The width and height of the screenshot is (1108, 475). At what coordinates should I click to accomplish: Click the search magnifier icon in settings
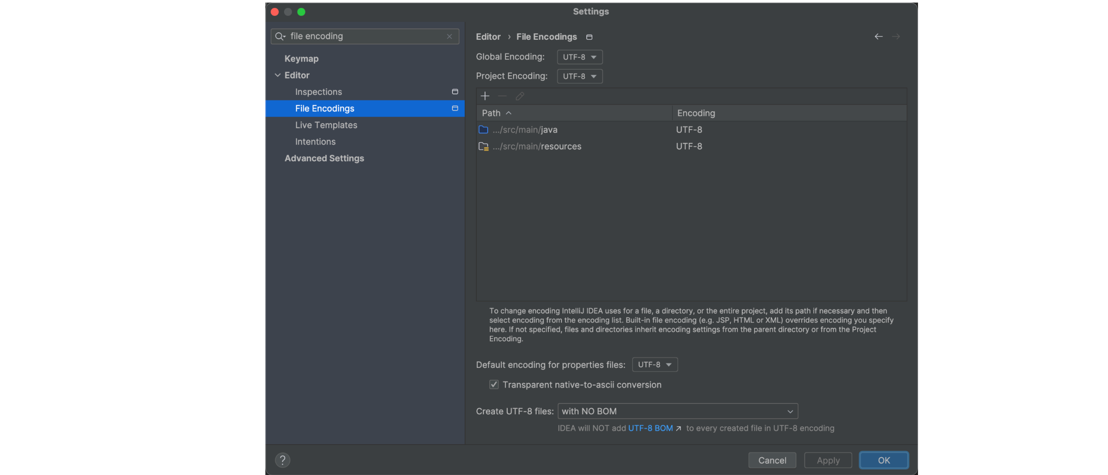pyautogui.click(x=280, y=36)
